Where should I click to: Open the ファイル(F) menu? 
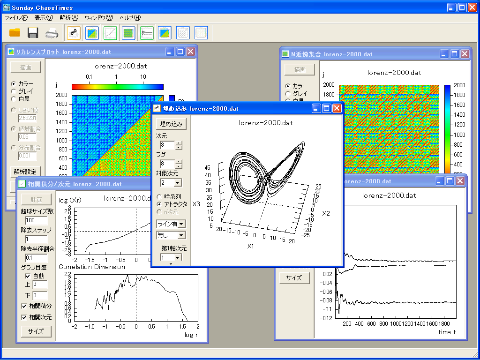[x=16, y=18]
